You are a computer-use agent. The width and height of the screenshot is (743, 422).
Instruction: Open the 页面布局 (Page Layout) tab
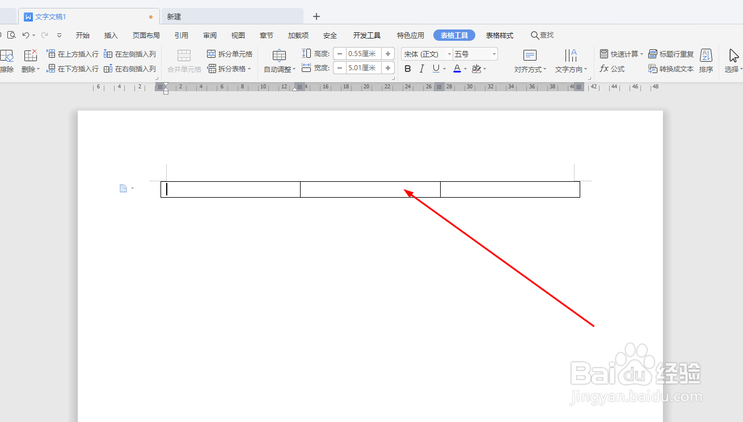click(146, 35)
